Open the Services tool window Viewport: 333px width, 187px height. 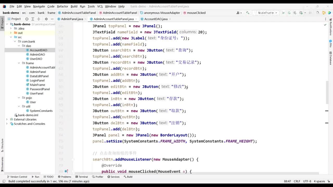pyautogui.click(x=113, y=177)
